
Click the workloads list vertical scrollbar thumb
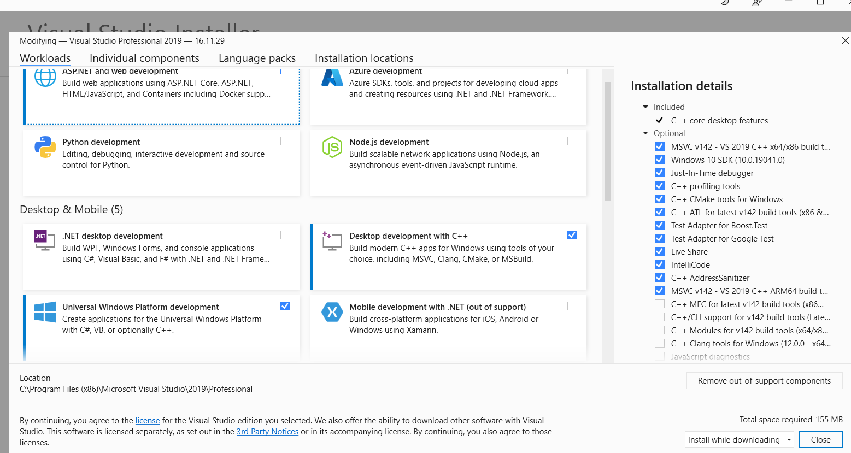point(608,142)
